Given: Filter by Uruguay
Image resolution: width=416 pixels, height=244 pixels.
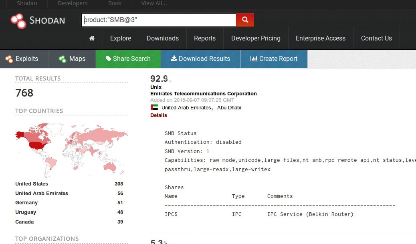Looking at the screenshot, I should click(x=26, y=212).
